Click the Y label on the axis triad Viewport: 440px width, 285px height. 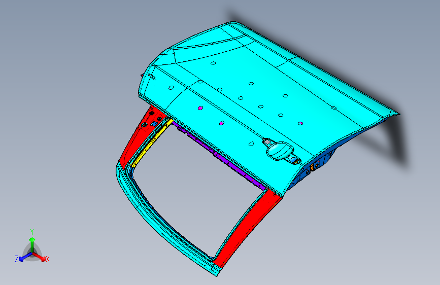[x=32, y=232]
